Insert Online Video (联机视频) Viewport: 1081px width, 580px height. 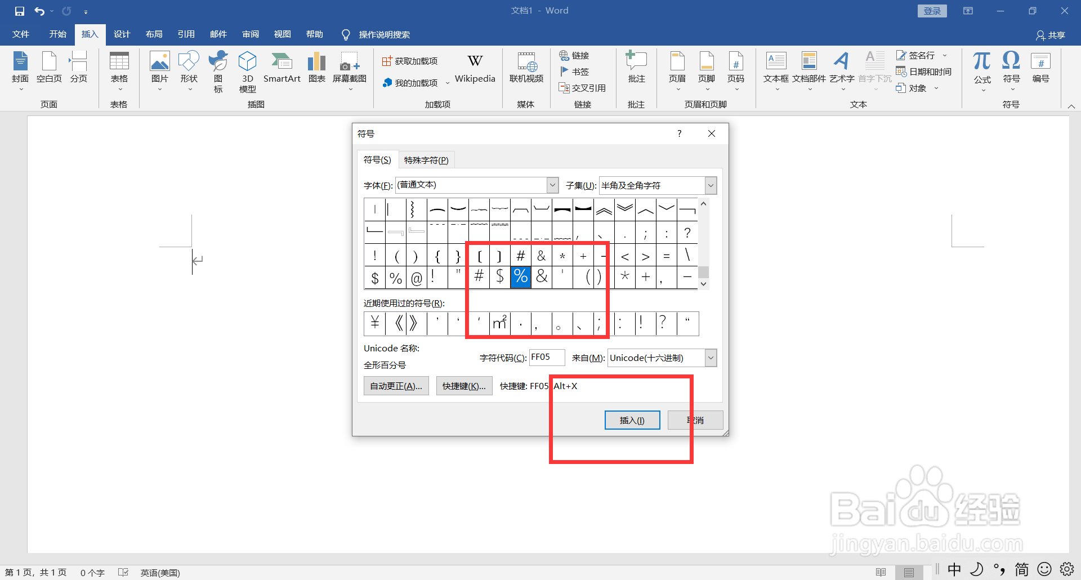(x=526, y=68)
